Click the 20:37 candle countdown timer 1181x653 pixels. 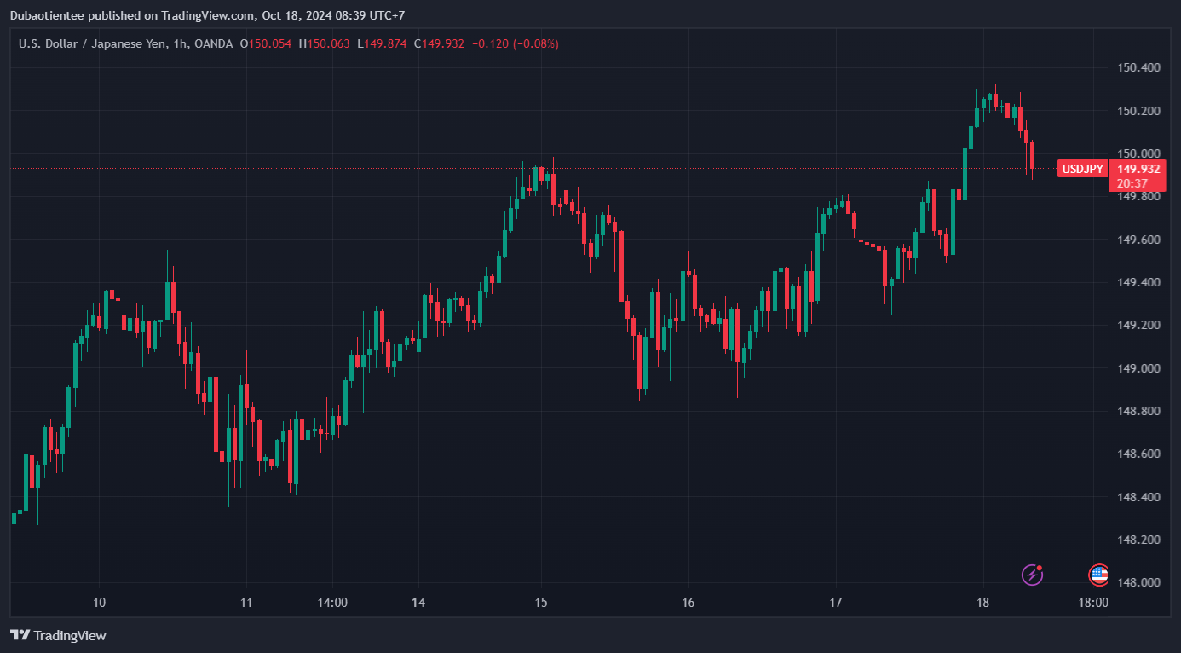(1132, 183)
